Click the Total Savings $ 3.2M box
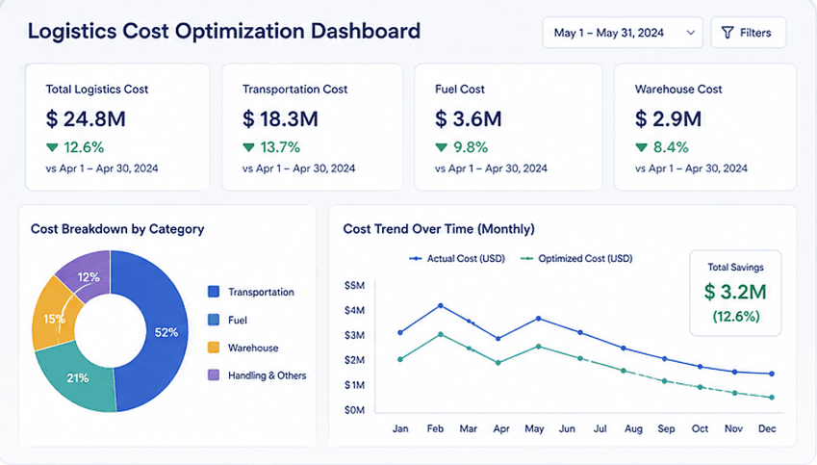The width and height of the screenshot is (817, 465). 735,293
